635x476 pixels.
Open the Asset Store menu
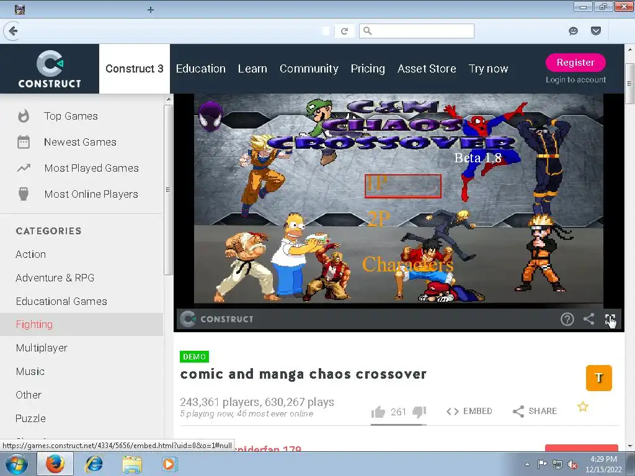coord(427,69)
